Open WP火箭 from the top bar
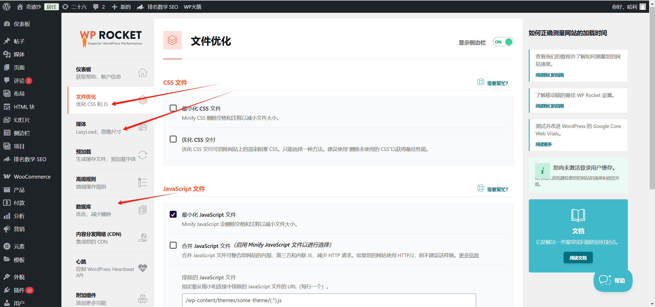Image resolution: width=655 pixels, height=307 pixels. [x=192, y=7]
